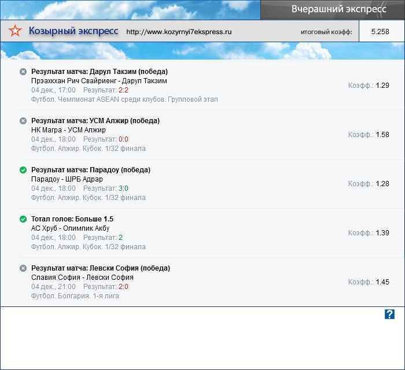Open the Вчерашний экспресс tab
Viewport: 405px width, 370px height.
click(x=332, y=10)
